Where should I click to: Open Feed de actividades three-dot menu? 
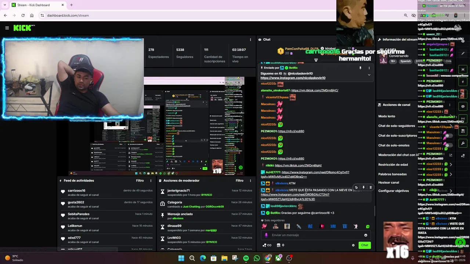(x=151, y=180)
